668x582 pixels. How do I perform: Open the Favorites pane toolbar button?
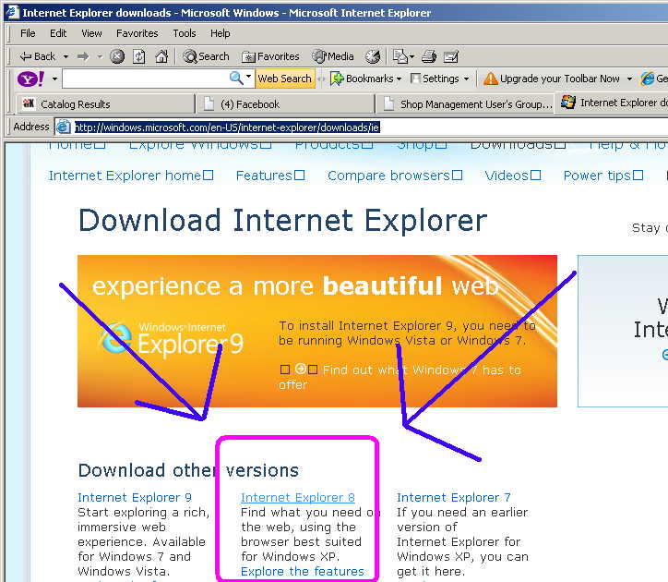[x=270, y=56]
